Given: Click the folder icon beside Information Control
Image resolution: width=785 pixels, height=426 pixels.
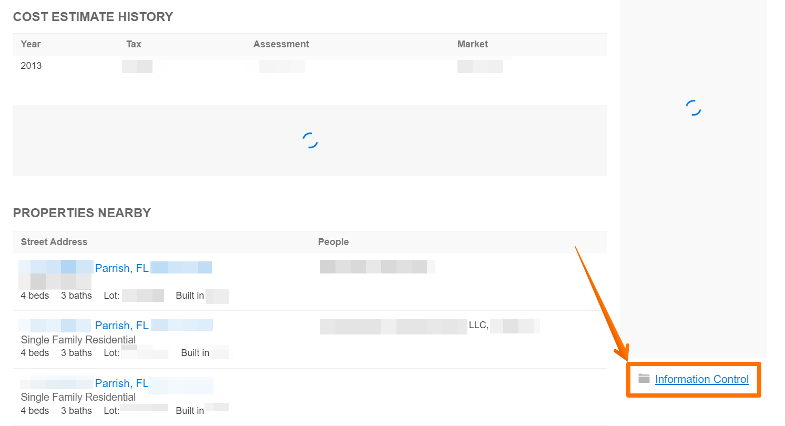Looking at the screenshot, I should 644,379.
